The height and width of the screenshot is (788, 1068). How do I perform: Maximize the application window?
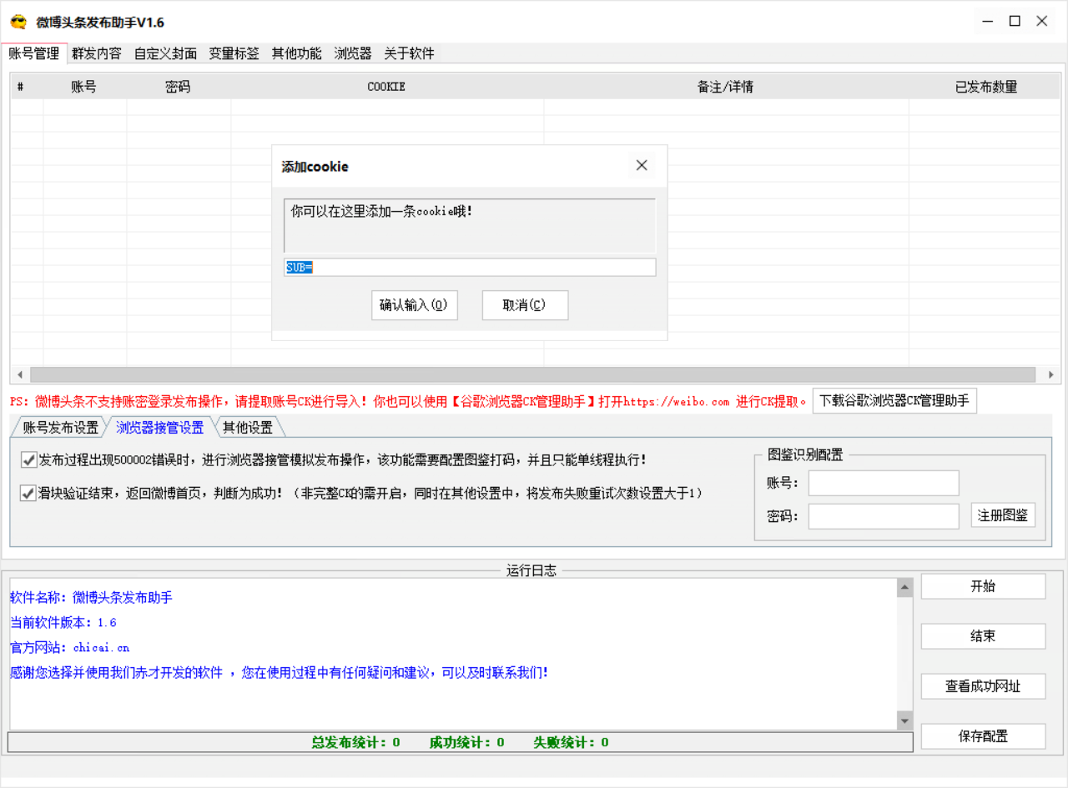coord(1015,22)
